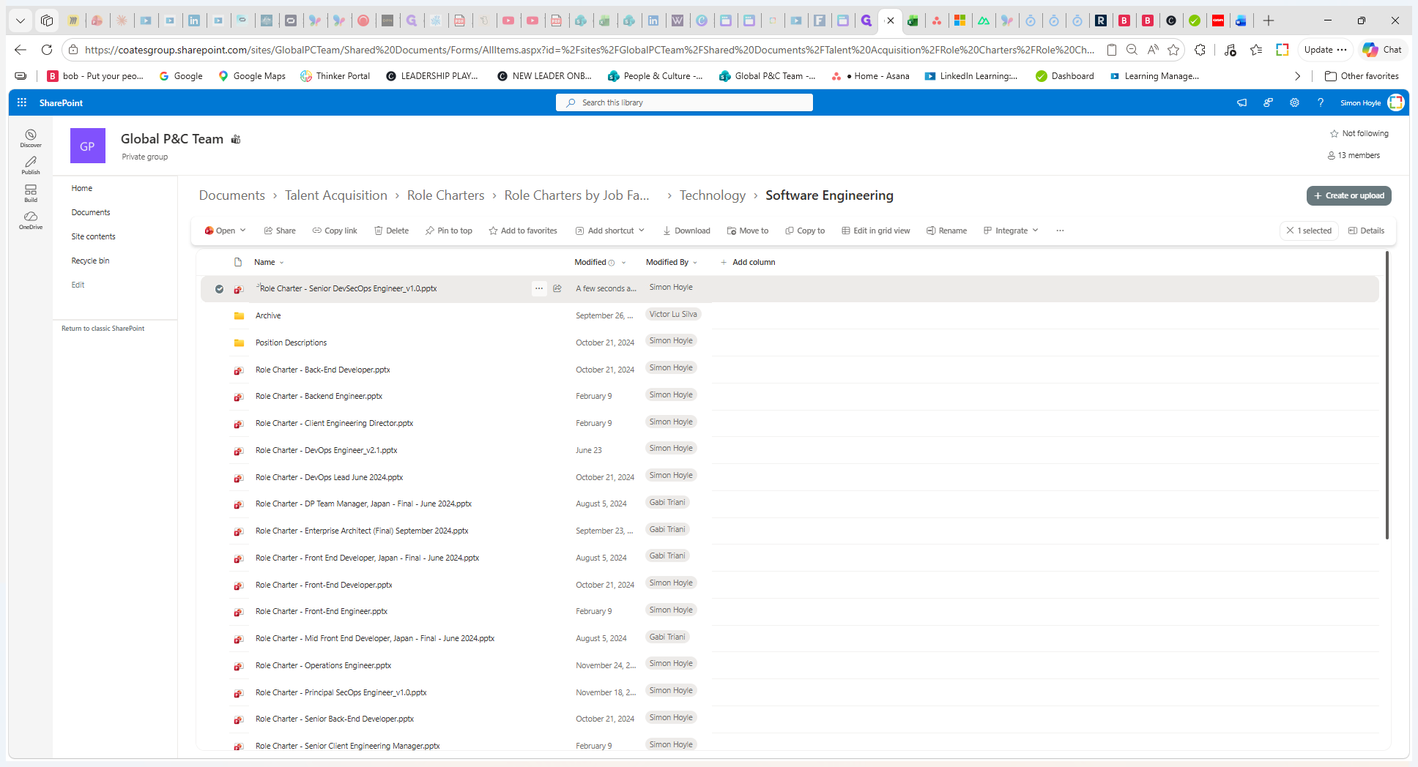Click Return to classic SharePoint link
Viewport: 1418px width, 767px height.
coord(103,329)
